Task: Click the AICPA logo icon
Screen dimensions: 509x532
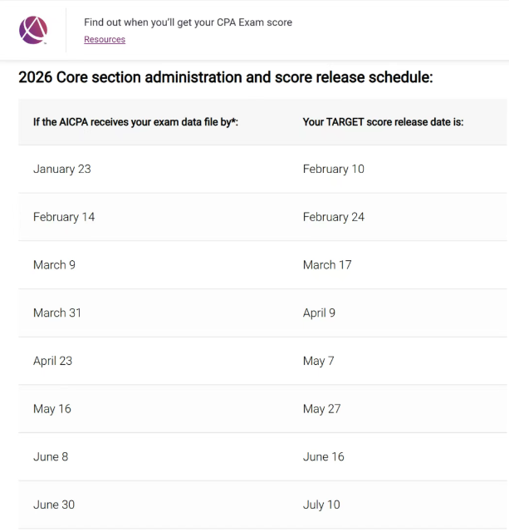Action: (x=33, y=30)
